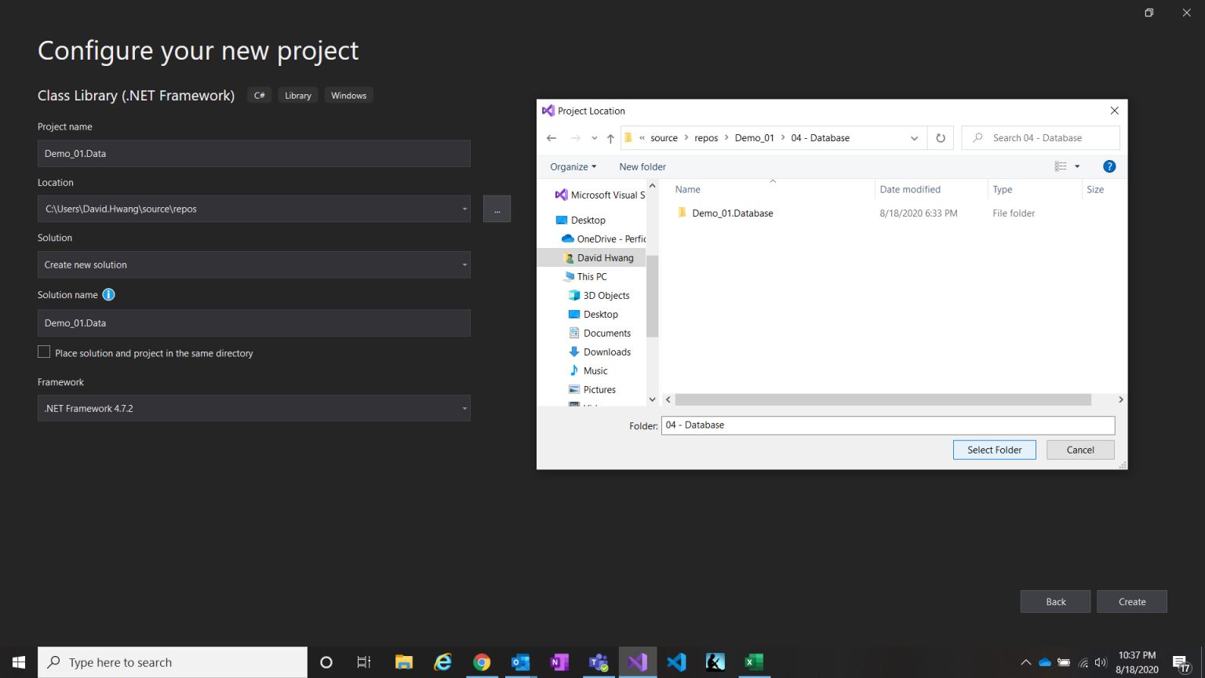Open Visual Studio Code from the taskbar

click(x=676, y=662)
